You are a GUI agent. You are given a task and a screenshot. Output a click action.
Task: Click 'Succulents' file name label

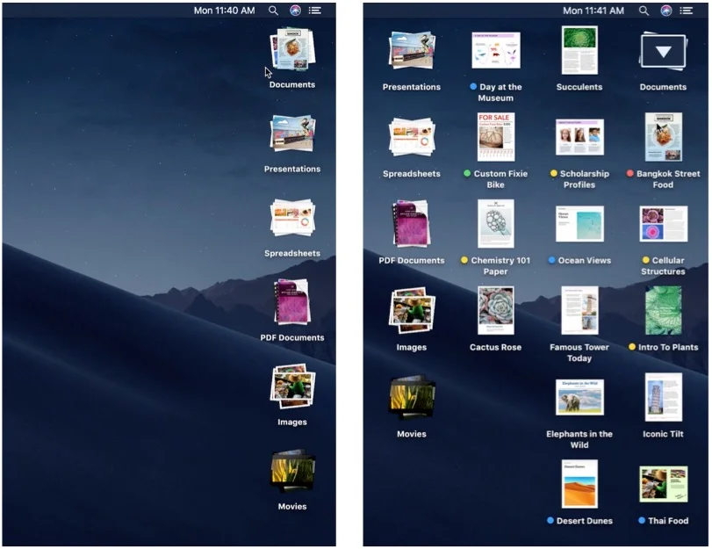tap(579, 87)
